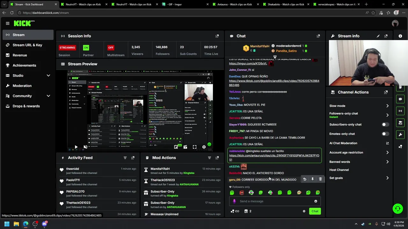Pop out the Session Info panel
The width and height of the screenshot is (408, 229).
[217, 36]
